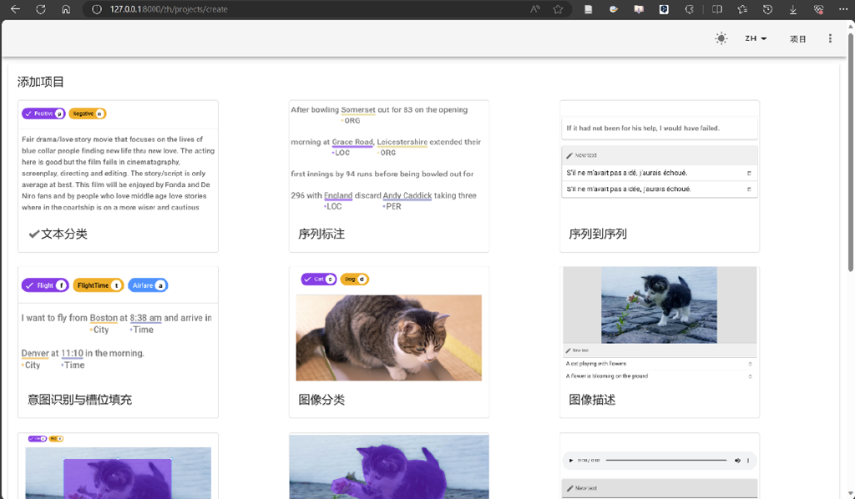Choose the 序列标注 project card
This screenshot has height=499, width=855.
[x=388, y=176]
